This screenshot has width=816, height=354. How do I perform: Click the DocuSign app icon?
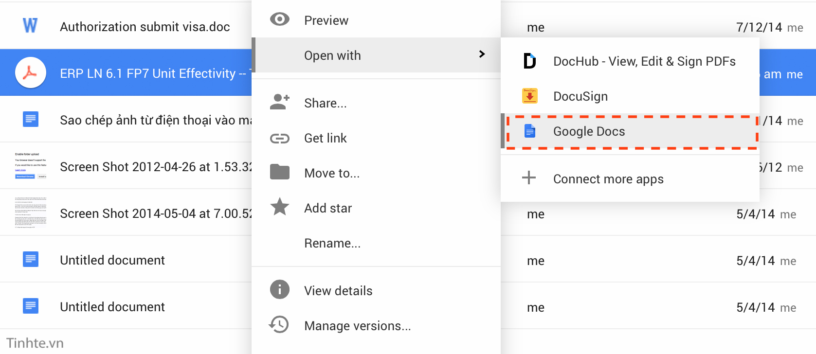pos(529,96)
